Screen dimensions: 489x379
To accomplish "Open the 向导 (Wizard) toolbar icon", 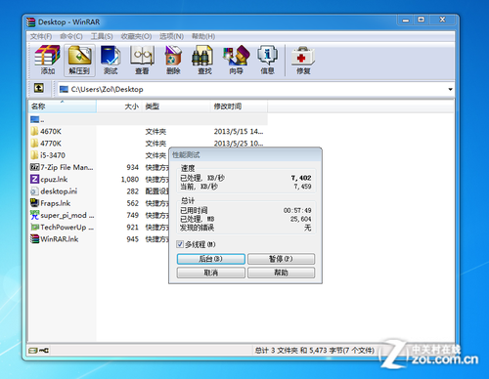I will pos(236,60).
